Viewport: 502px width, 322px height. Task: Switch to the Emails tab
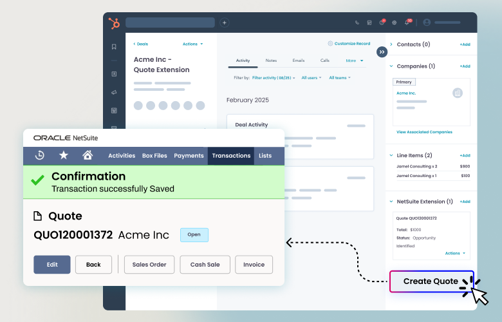click(299, 61)
